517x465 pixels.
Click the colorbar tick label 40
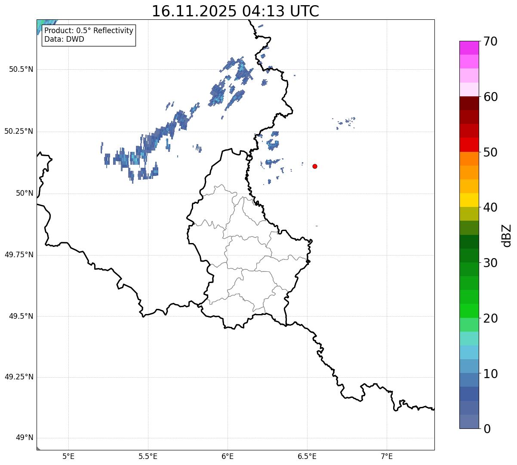point(490,207)
